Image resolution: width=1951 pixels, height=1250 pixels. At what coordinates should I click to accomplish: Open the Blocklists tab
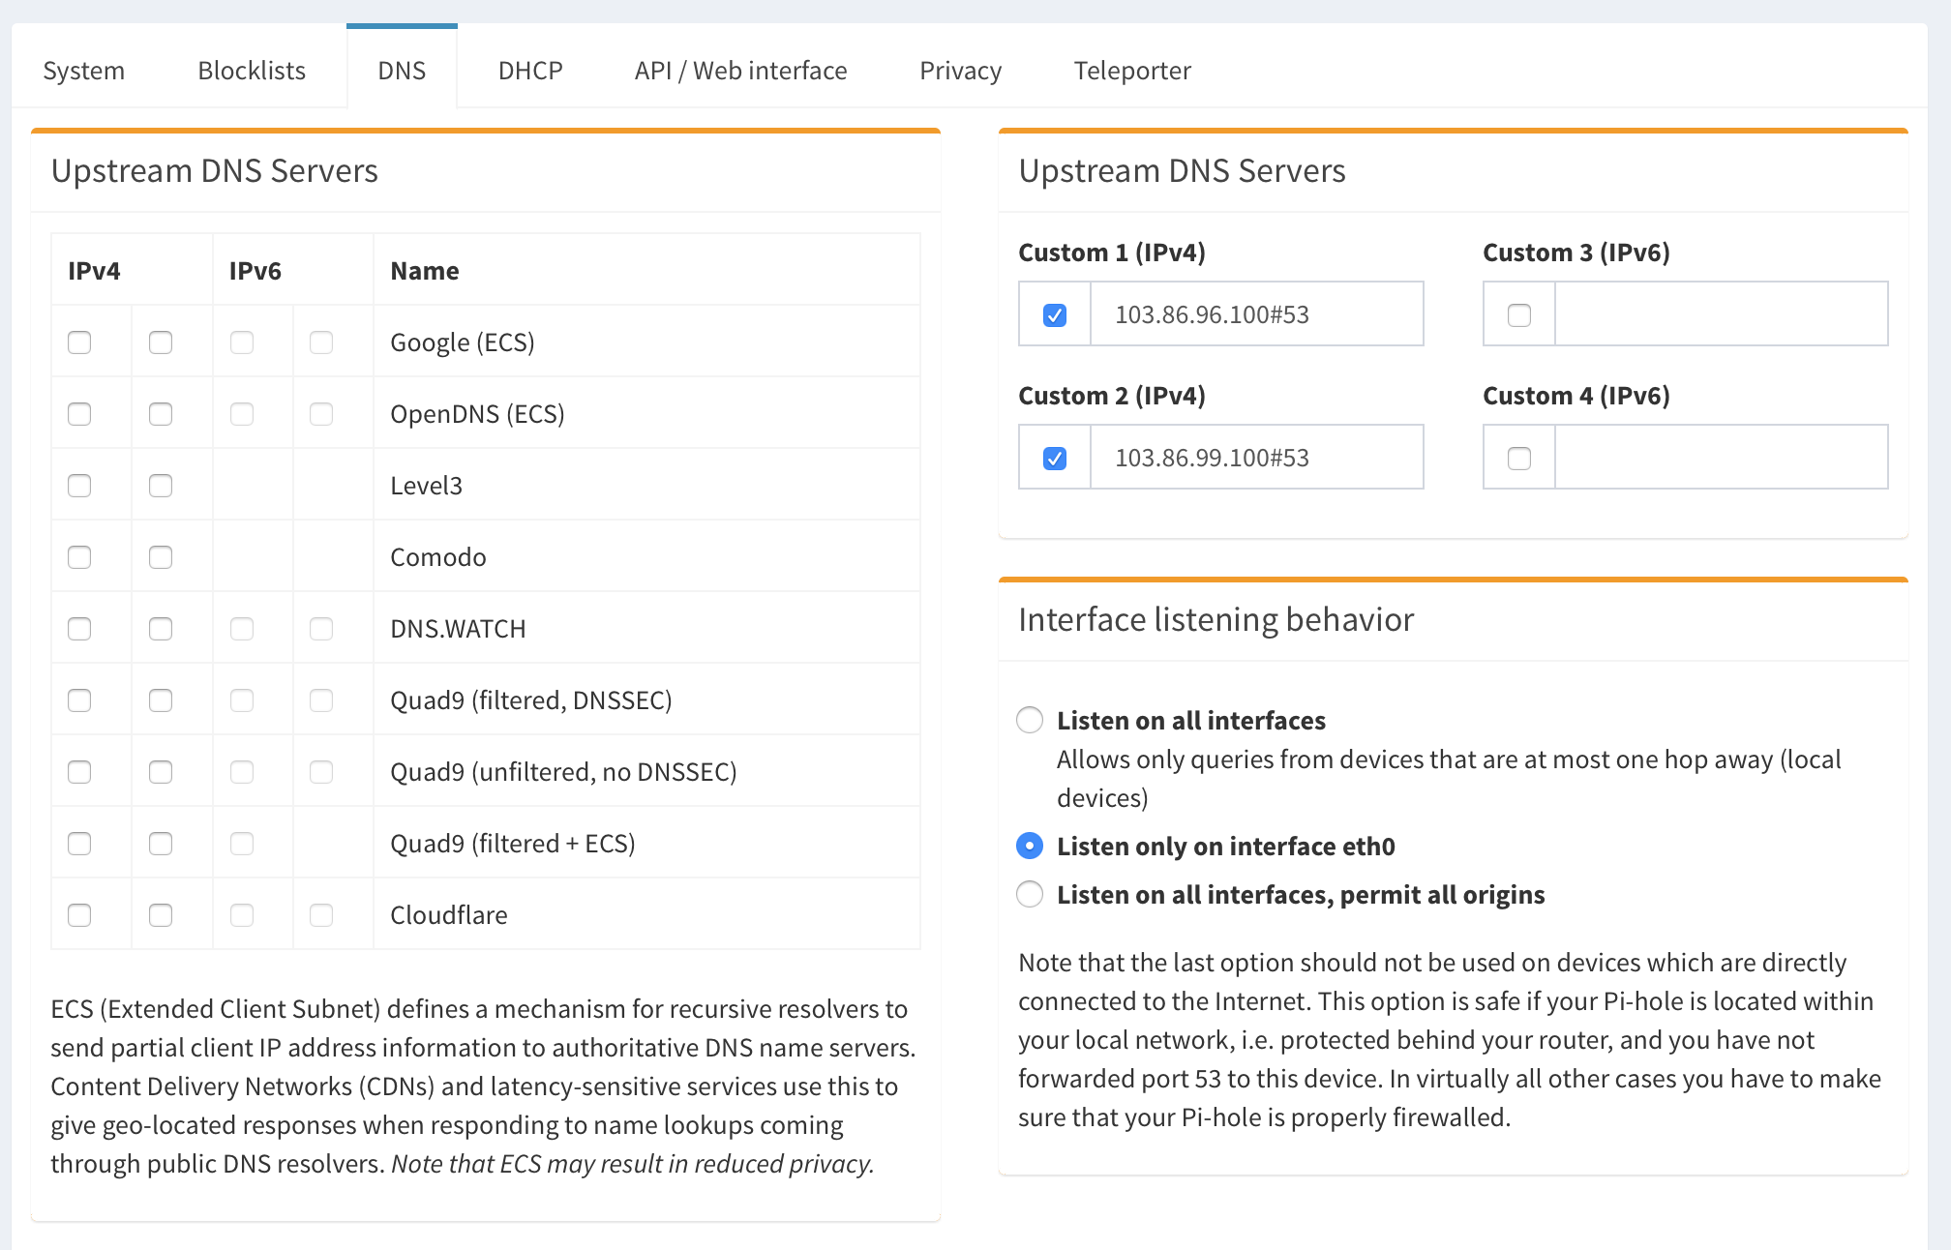[251, 70]
